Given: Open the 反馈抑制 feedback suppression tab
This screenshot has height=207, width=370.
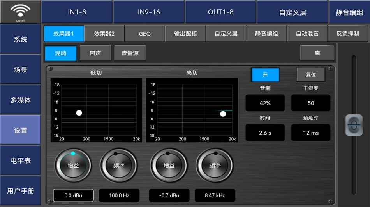Looking at the screenshot, I should pyautogui.click(x=347, y=34).
